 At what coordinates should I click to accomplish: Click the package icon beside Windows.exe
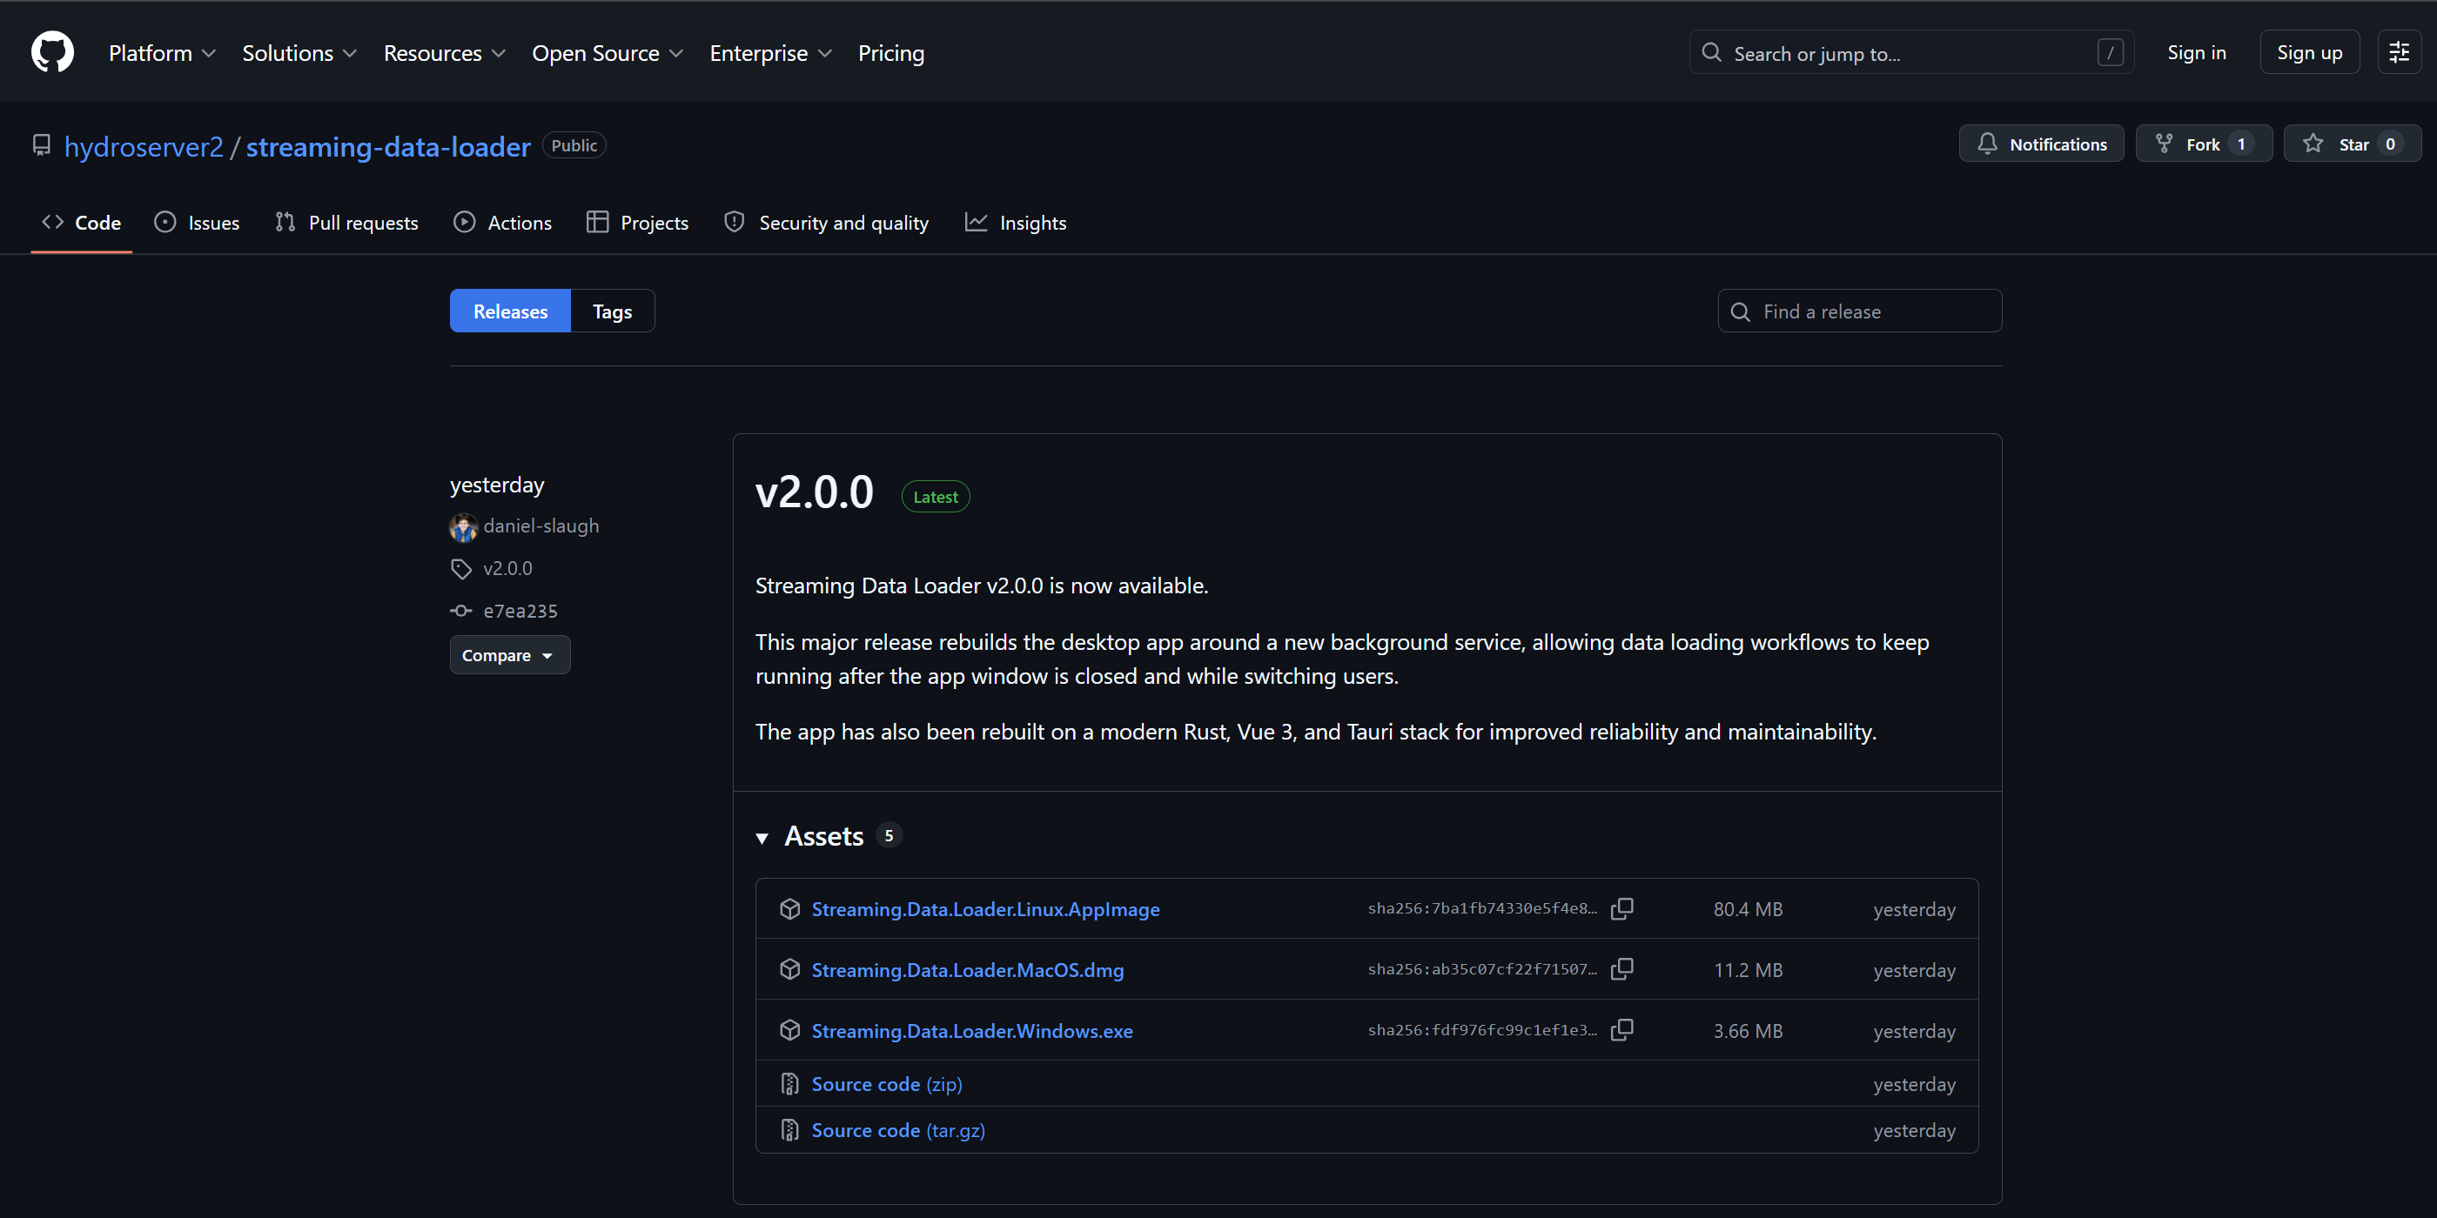click(x=790, y=1030)
